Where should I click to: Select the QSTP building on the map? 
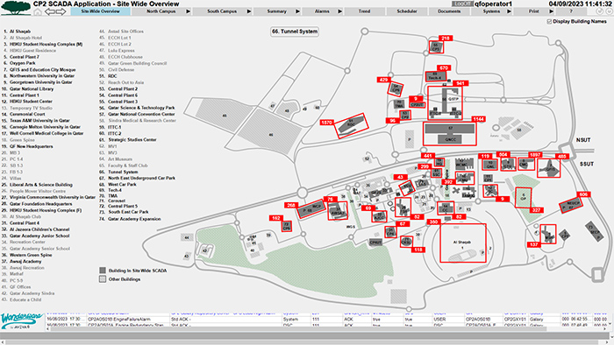point(445,102)
